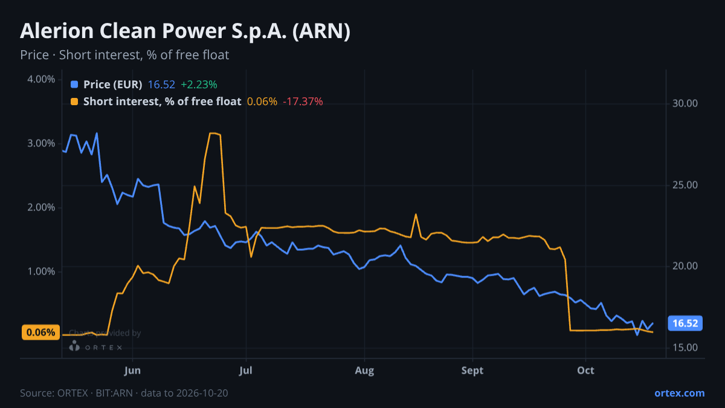Click the +2.23% price change value

(199, 85)
